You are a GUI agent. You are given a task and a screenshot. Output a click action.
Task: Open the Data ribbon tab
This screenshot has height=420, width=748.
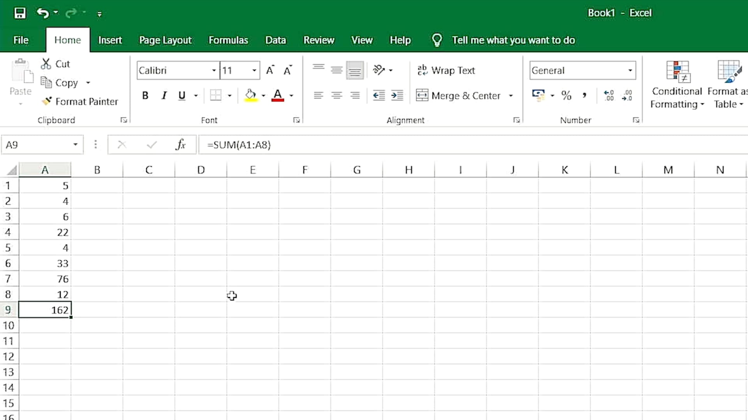tap(275, 40)
